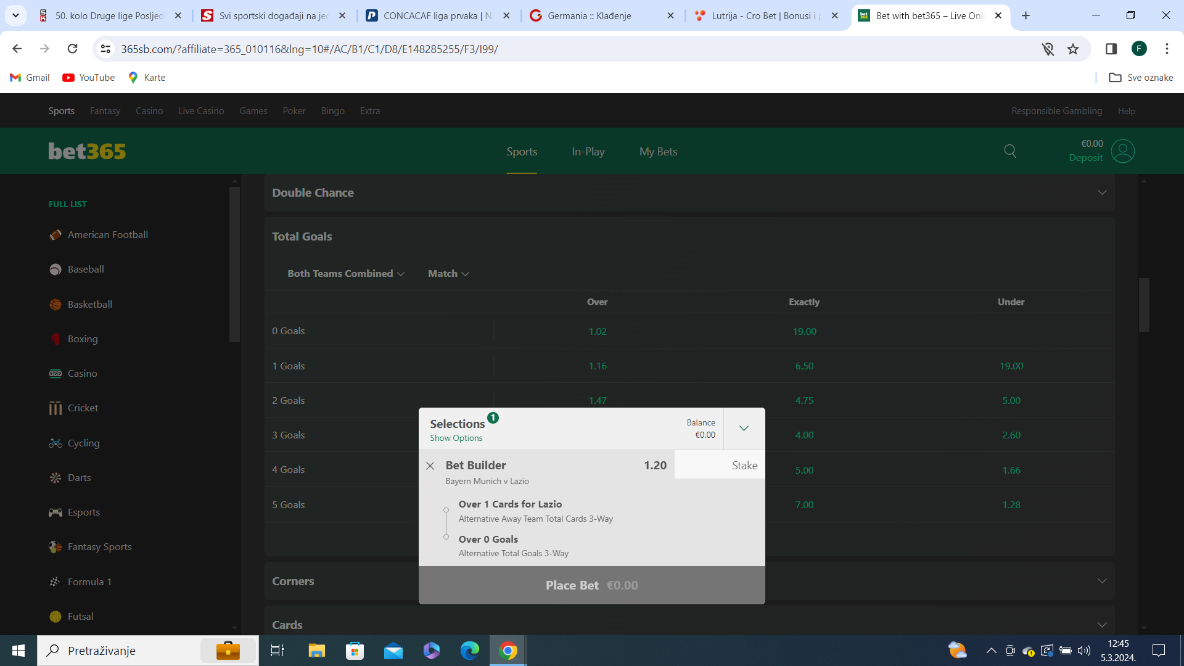Click the bet365 search magnifier icon
The width and height of the screenshot is (1184, 666).
tap(1010, 151)
